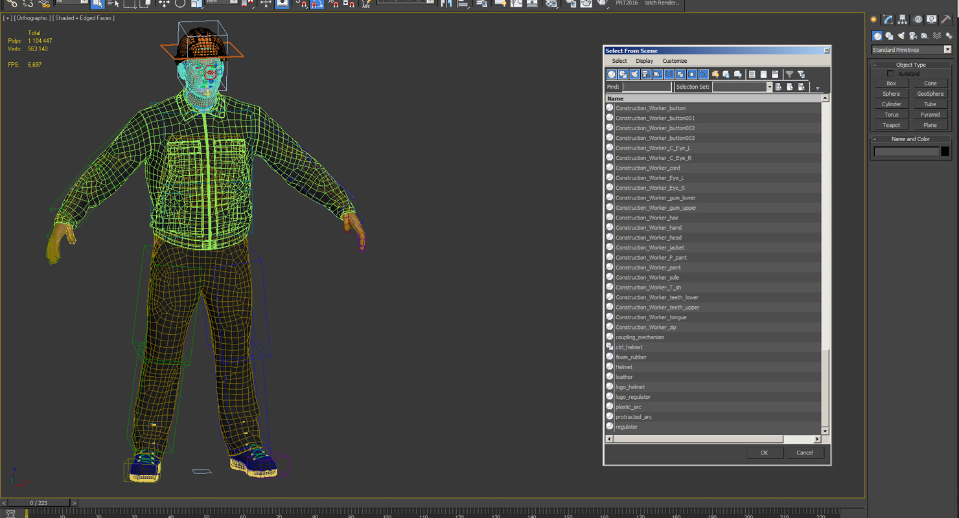Enable the AutoGrid checkbox
Screen dimensions: 959x518
click(890, 74)
